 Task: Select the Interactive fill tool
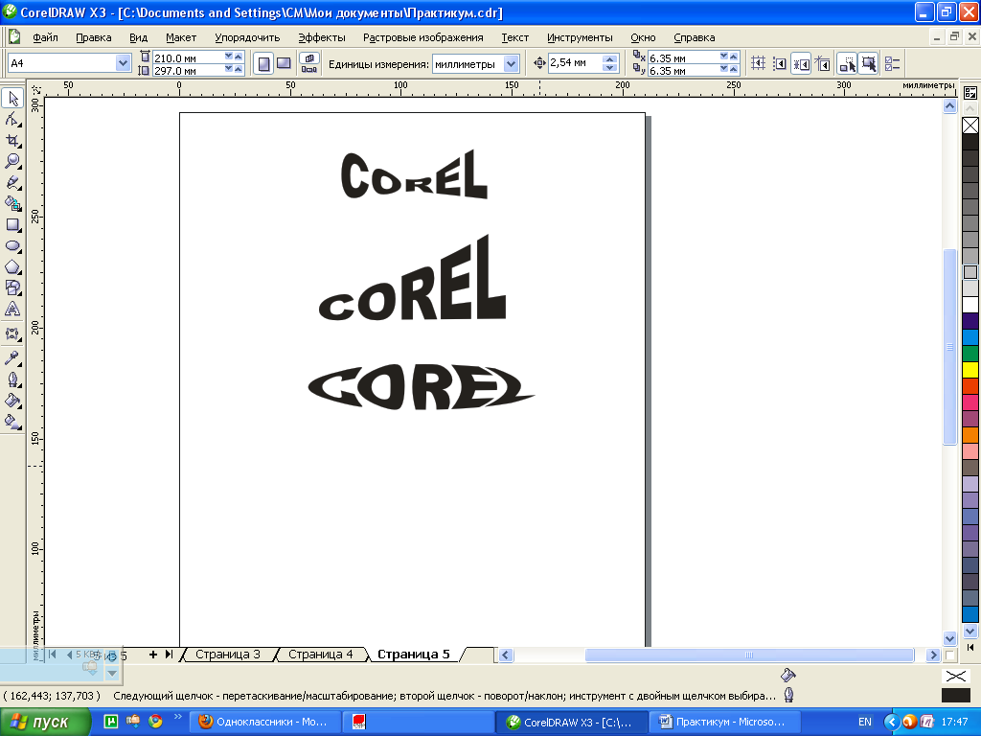[12, 422]
